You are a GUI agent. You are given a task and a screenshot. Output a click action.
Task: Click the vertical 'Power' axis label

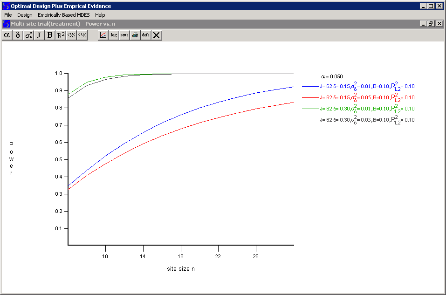pos(11,158)
